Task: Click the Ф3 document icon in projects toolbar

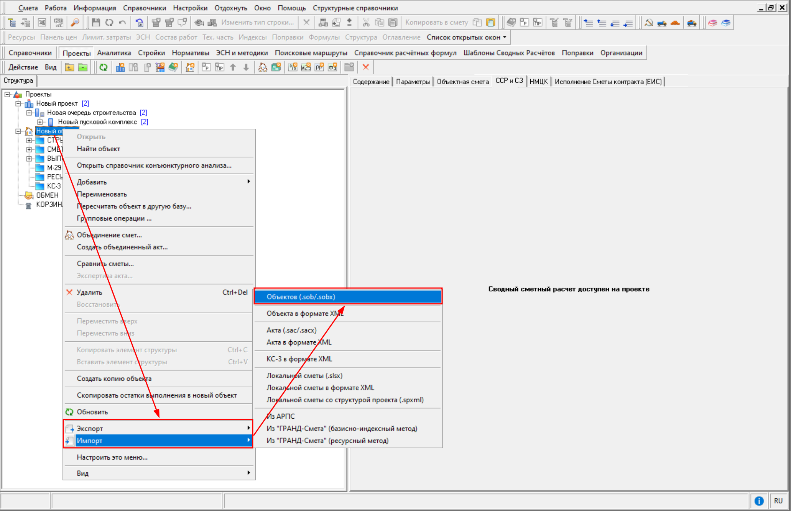Action: coord(333,67)
